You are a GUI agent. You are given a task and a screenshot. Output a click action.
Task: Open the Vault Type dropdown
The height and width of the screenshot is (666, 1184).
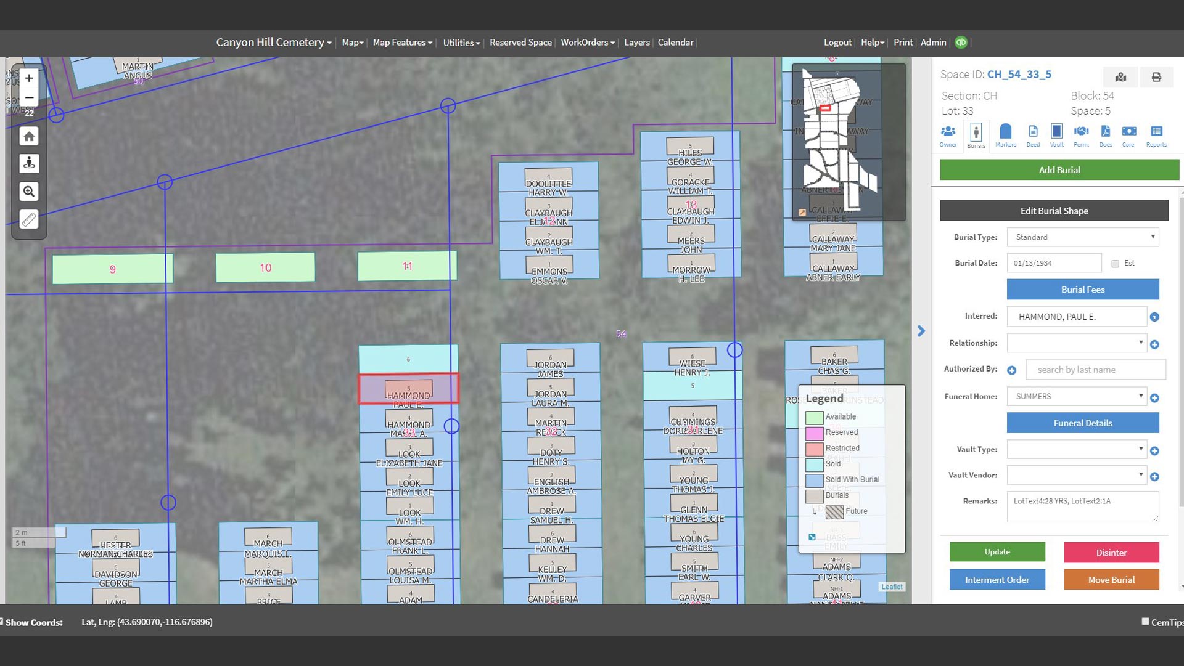pos(1077,449)
